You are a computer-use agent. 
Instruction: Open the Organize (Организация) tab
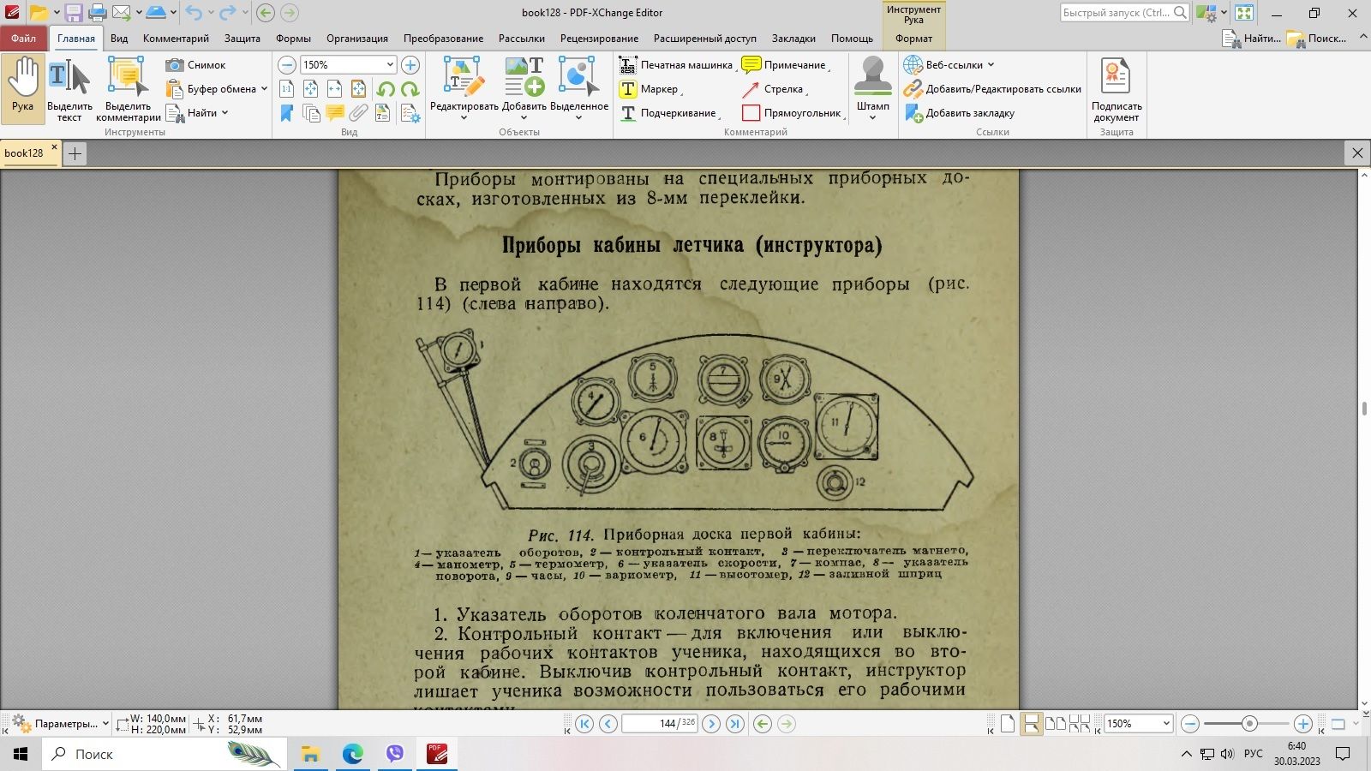pos(357,39)
